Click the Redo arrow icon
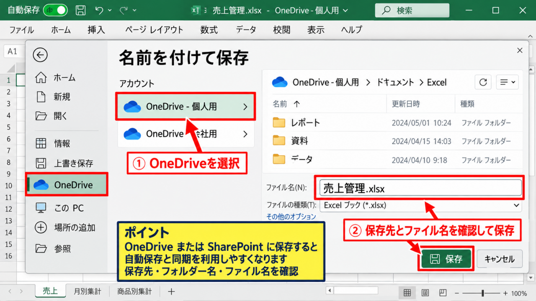Image resolution: width=536 pixels, height=301 pixels. coord(124,10)
